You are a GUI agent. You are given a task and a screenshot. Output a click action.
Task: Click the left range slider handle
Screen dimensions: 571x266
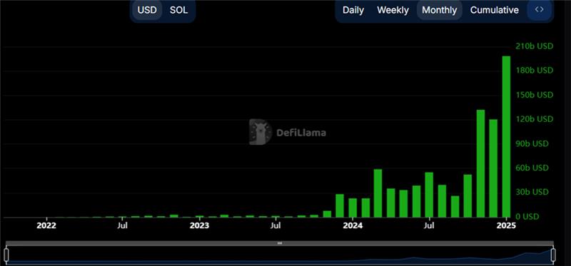[6, 255]
